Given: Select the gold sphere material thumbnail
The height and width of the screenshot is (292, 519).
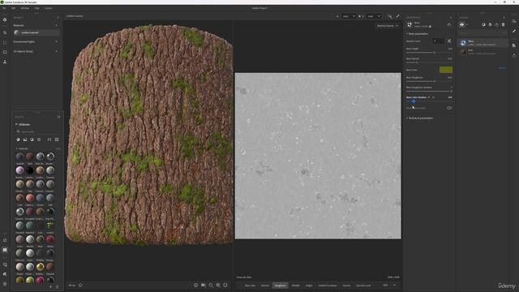Looking at the screenshot, I should coord(40,267).
